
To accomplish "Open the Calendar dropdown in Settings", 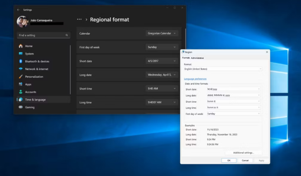I will (162, 33).
